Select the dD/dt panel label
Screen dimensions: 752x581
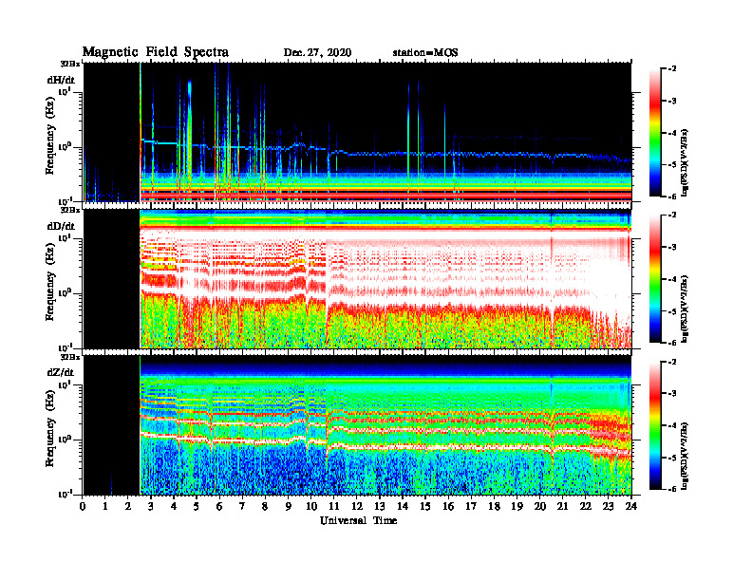tap(61, 226)
